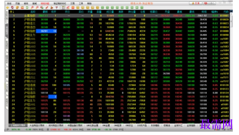Select the 沪铜指数 row
239x135 pixels.
119,31
